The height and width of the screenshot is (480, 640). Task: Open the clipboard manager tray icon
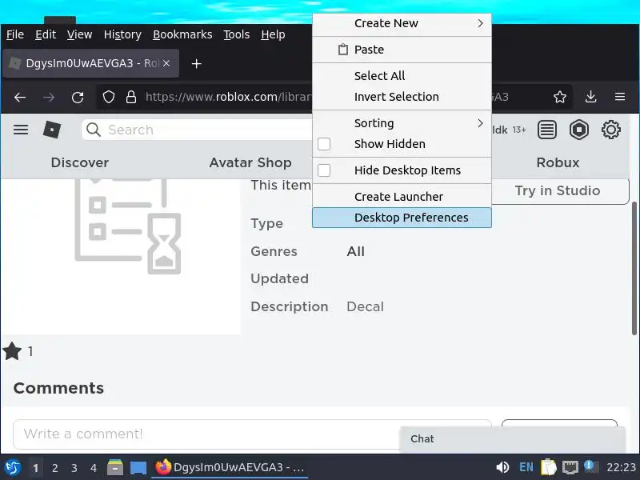click(549, 467)
